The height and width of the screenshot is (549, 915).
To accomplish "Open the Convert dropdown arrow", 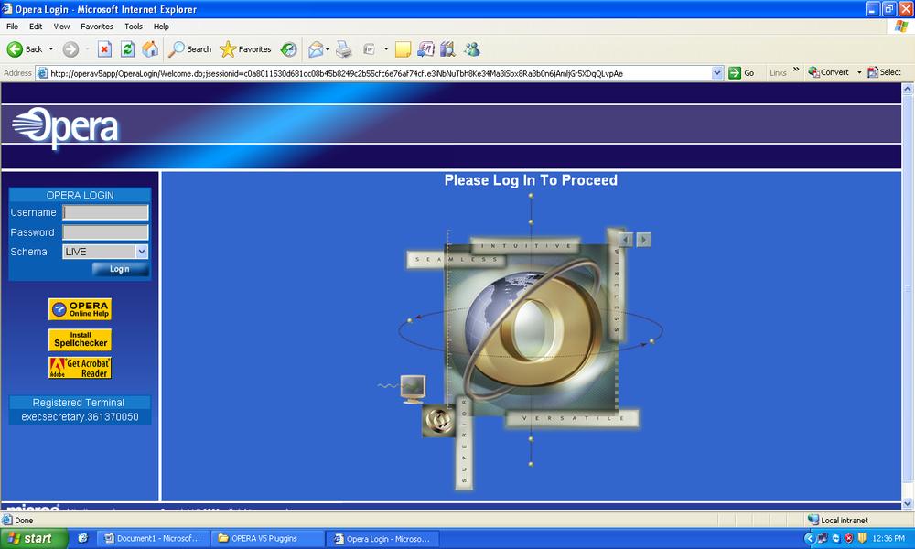I will tap(859, 72).
